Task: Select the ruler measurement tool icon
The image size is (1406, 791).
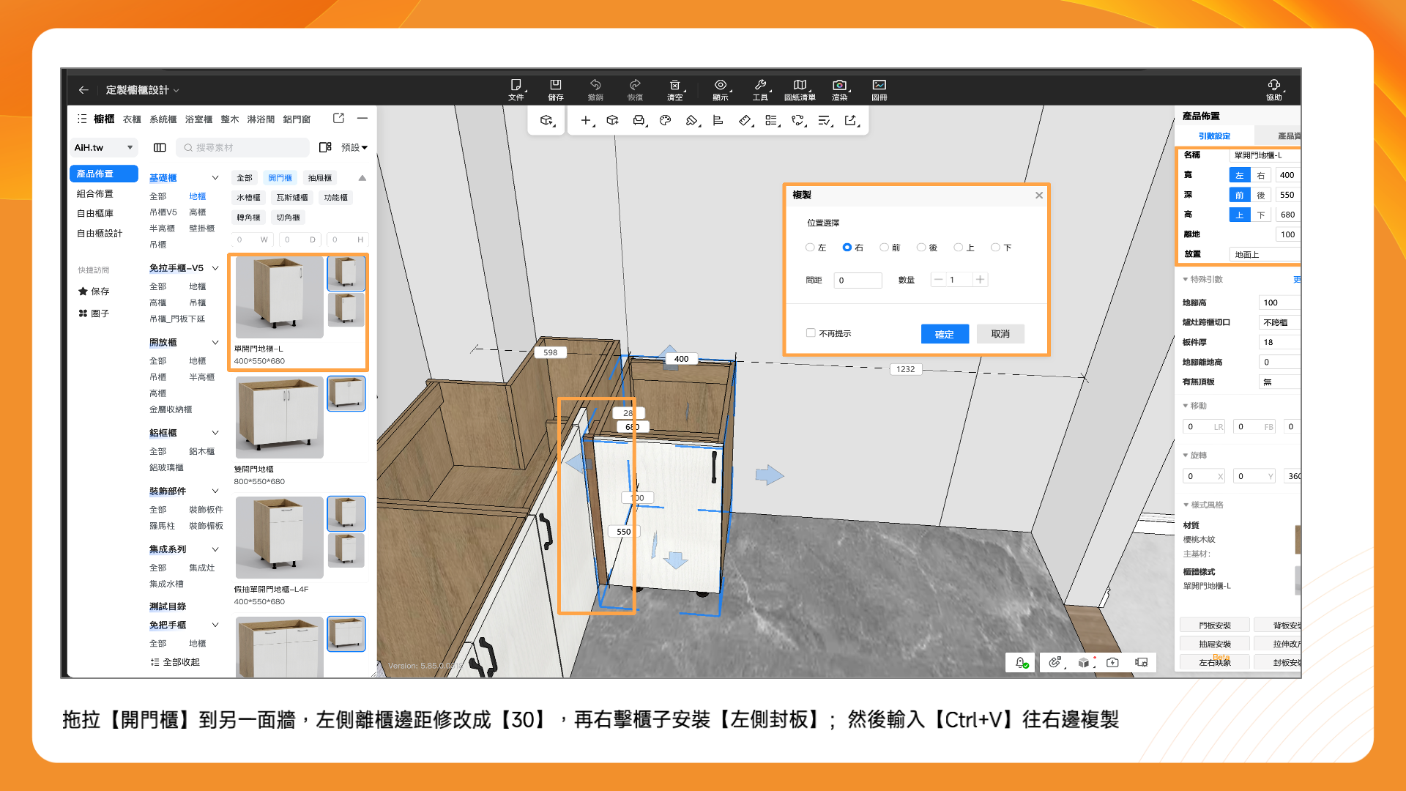Action: 745,120
